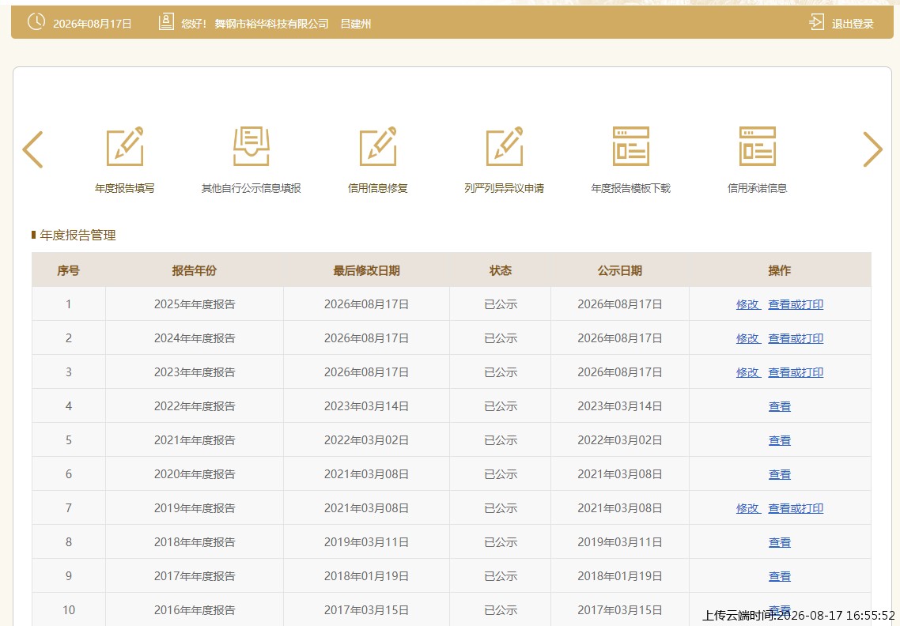Click the 最后修改日期 column header

[366, 270]
